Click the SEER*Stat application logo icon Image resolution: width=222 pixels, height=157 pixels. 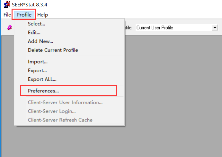pyautogui.click(x=7, y=4)
